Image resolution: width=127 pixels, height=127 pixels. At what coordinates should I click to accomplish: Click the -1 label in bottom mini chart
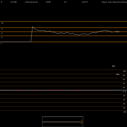point(82,120)
